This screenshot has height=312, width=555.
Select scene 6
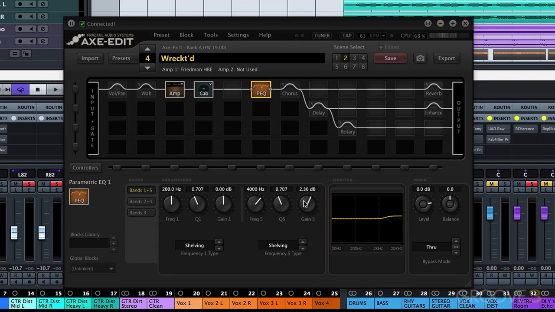point(346,67)
